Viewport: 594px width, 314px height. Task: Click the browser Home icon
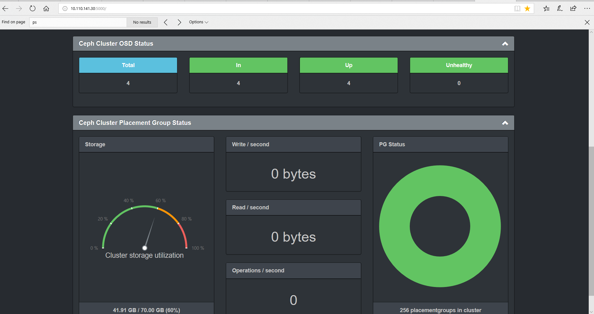click(46, 8)
